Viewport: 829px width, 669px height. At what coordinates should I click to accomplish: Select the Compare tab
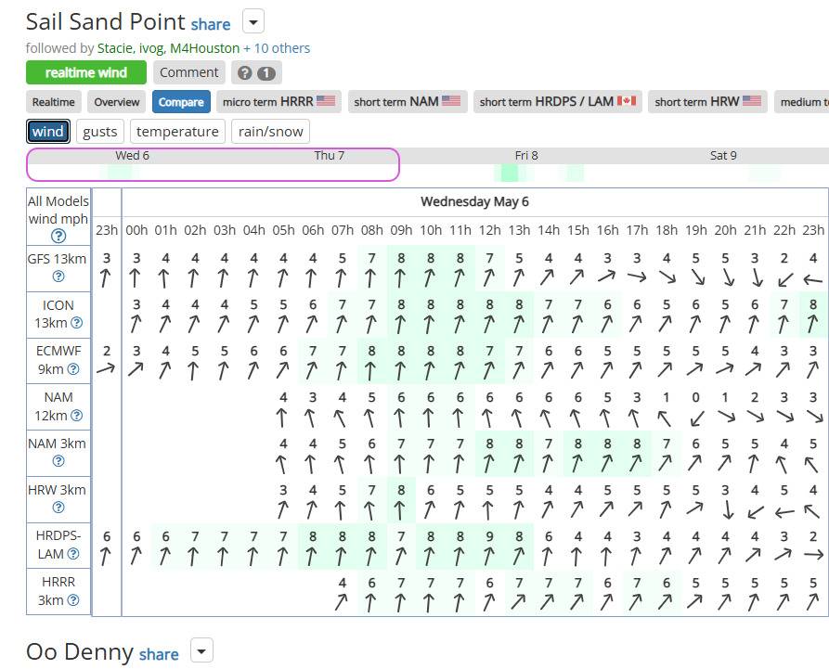(181, 102)
